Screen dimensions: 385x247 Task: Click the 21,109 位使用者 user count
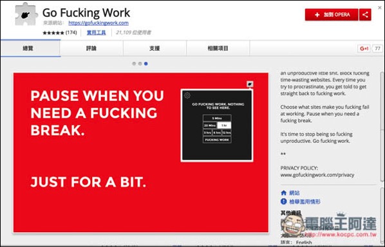pyautogui.click(x=133, y=32)
